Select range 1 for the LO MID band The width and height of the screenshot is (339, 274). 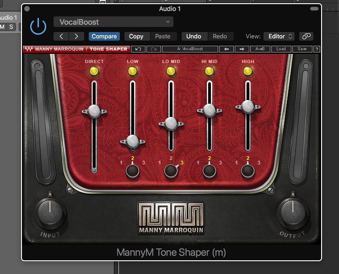click(x=160, y=163)
